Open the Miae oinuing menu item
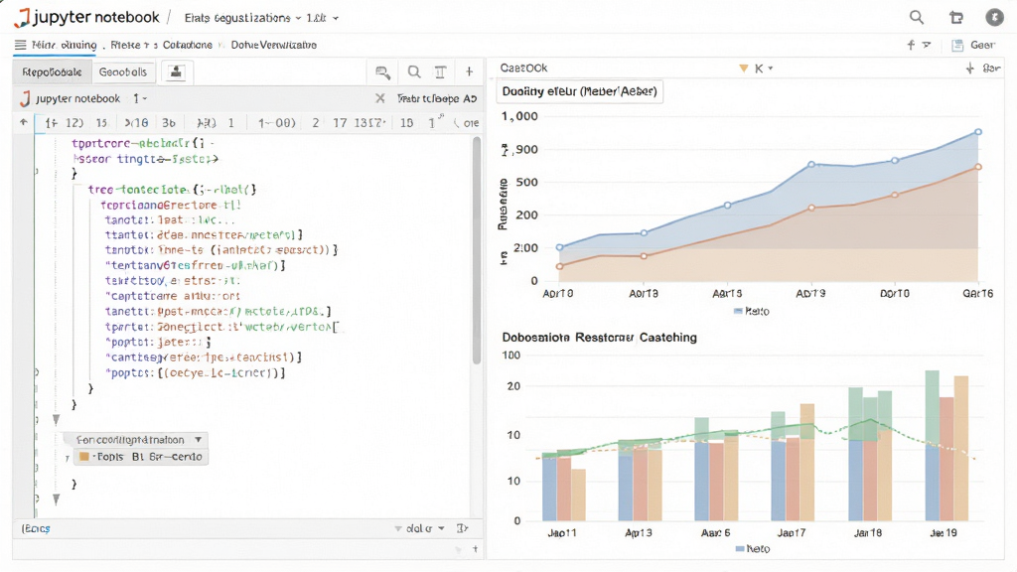Screen dimensions: 1017x572 [x=64, y=45]
